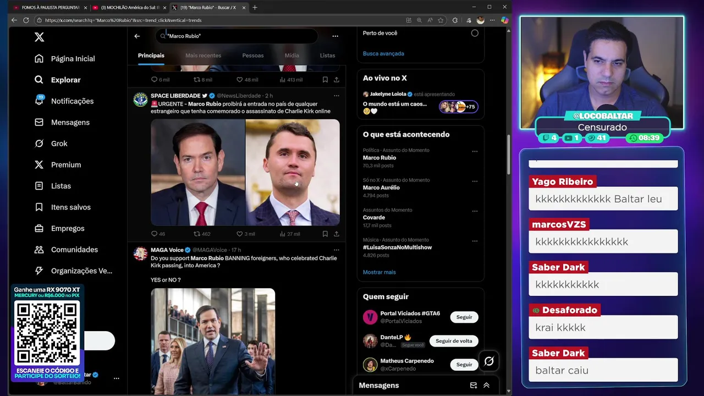Join Jakelyne Loiola live space
704x396 pixels.
[x=420, y=103]
